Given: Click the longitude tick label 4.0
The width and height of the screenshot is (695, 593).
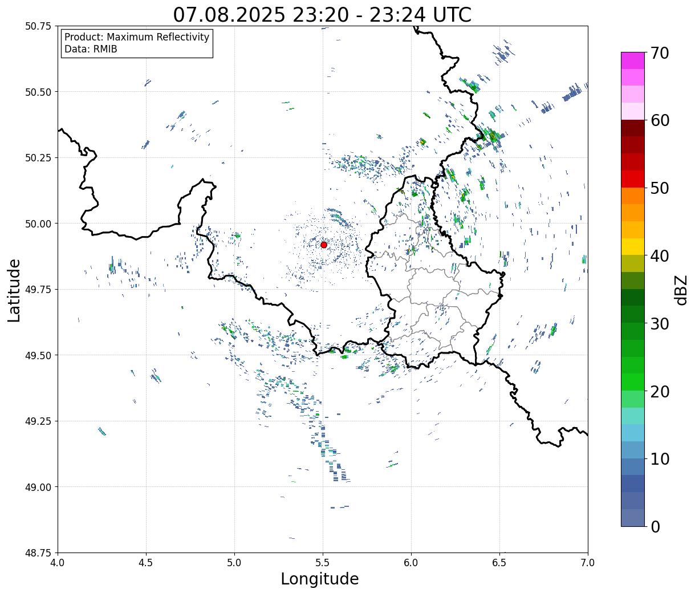Looking at the screenshot, I should (x=58, y=562).
